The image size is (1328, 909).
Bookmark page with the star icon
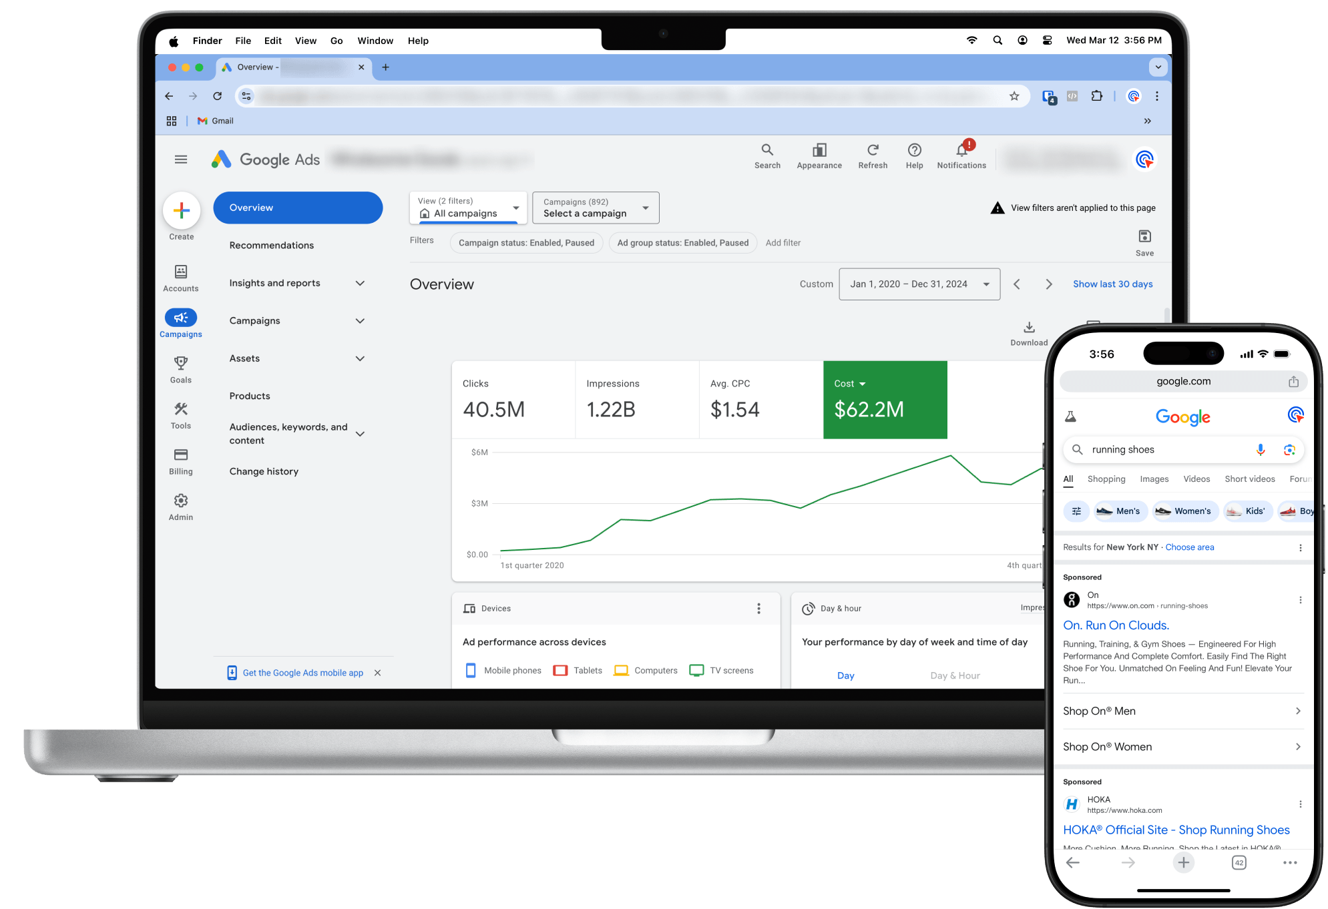click(1014, 96)
